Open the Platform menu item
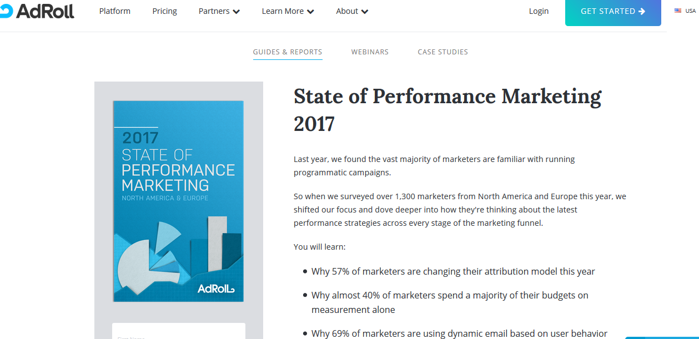The width and height of the screenshot is (699, 339). tap(115, 11)
